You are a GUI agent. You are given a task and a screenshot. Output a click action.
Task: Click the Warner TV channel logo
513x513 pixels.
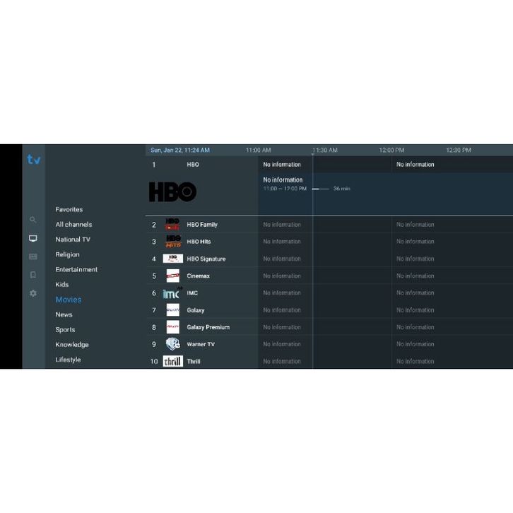pyautogui.click(x=172, y=344)
